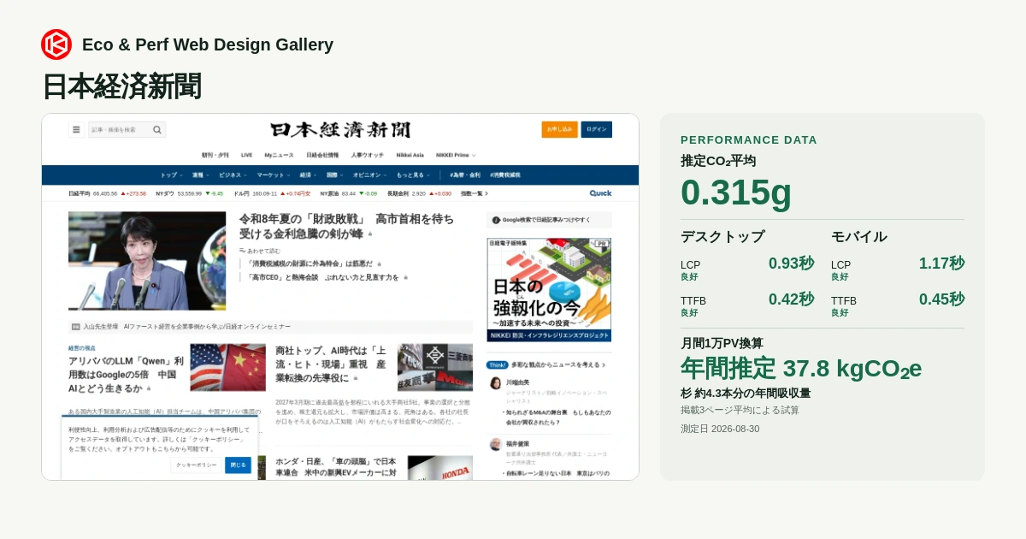Expand the もっと見る navigation dropdown

pyautogui.click(x=413, y=175)
